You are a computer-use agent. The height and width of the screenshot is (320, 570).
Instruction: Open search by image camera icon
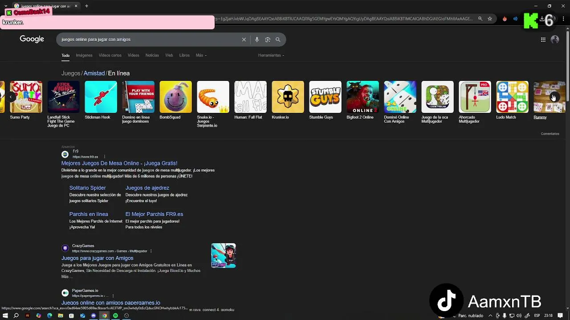click(268, 40)
